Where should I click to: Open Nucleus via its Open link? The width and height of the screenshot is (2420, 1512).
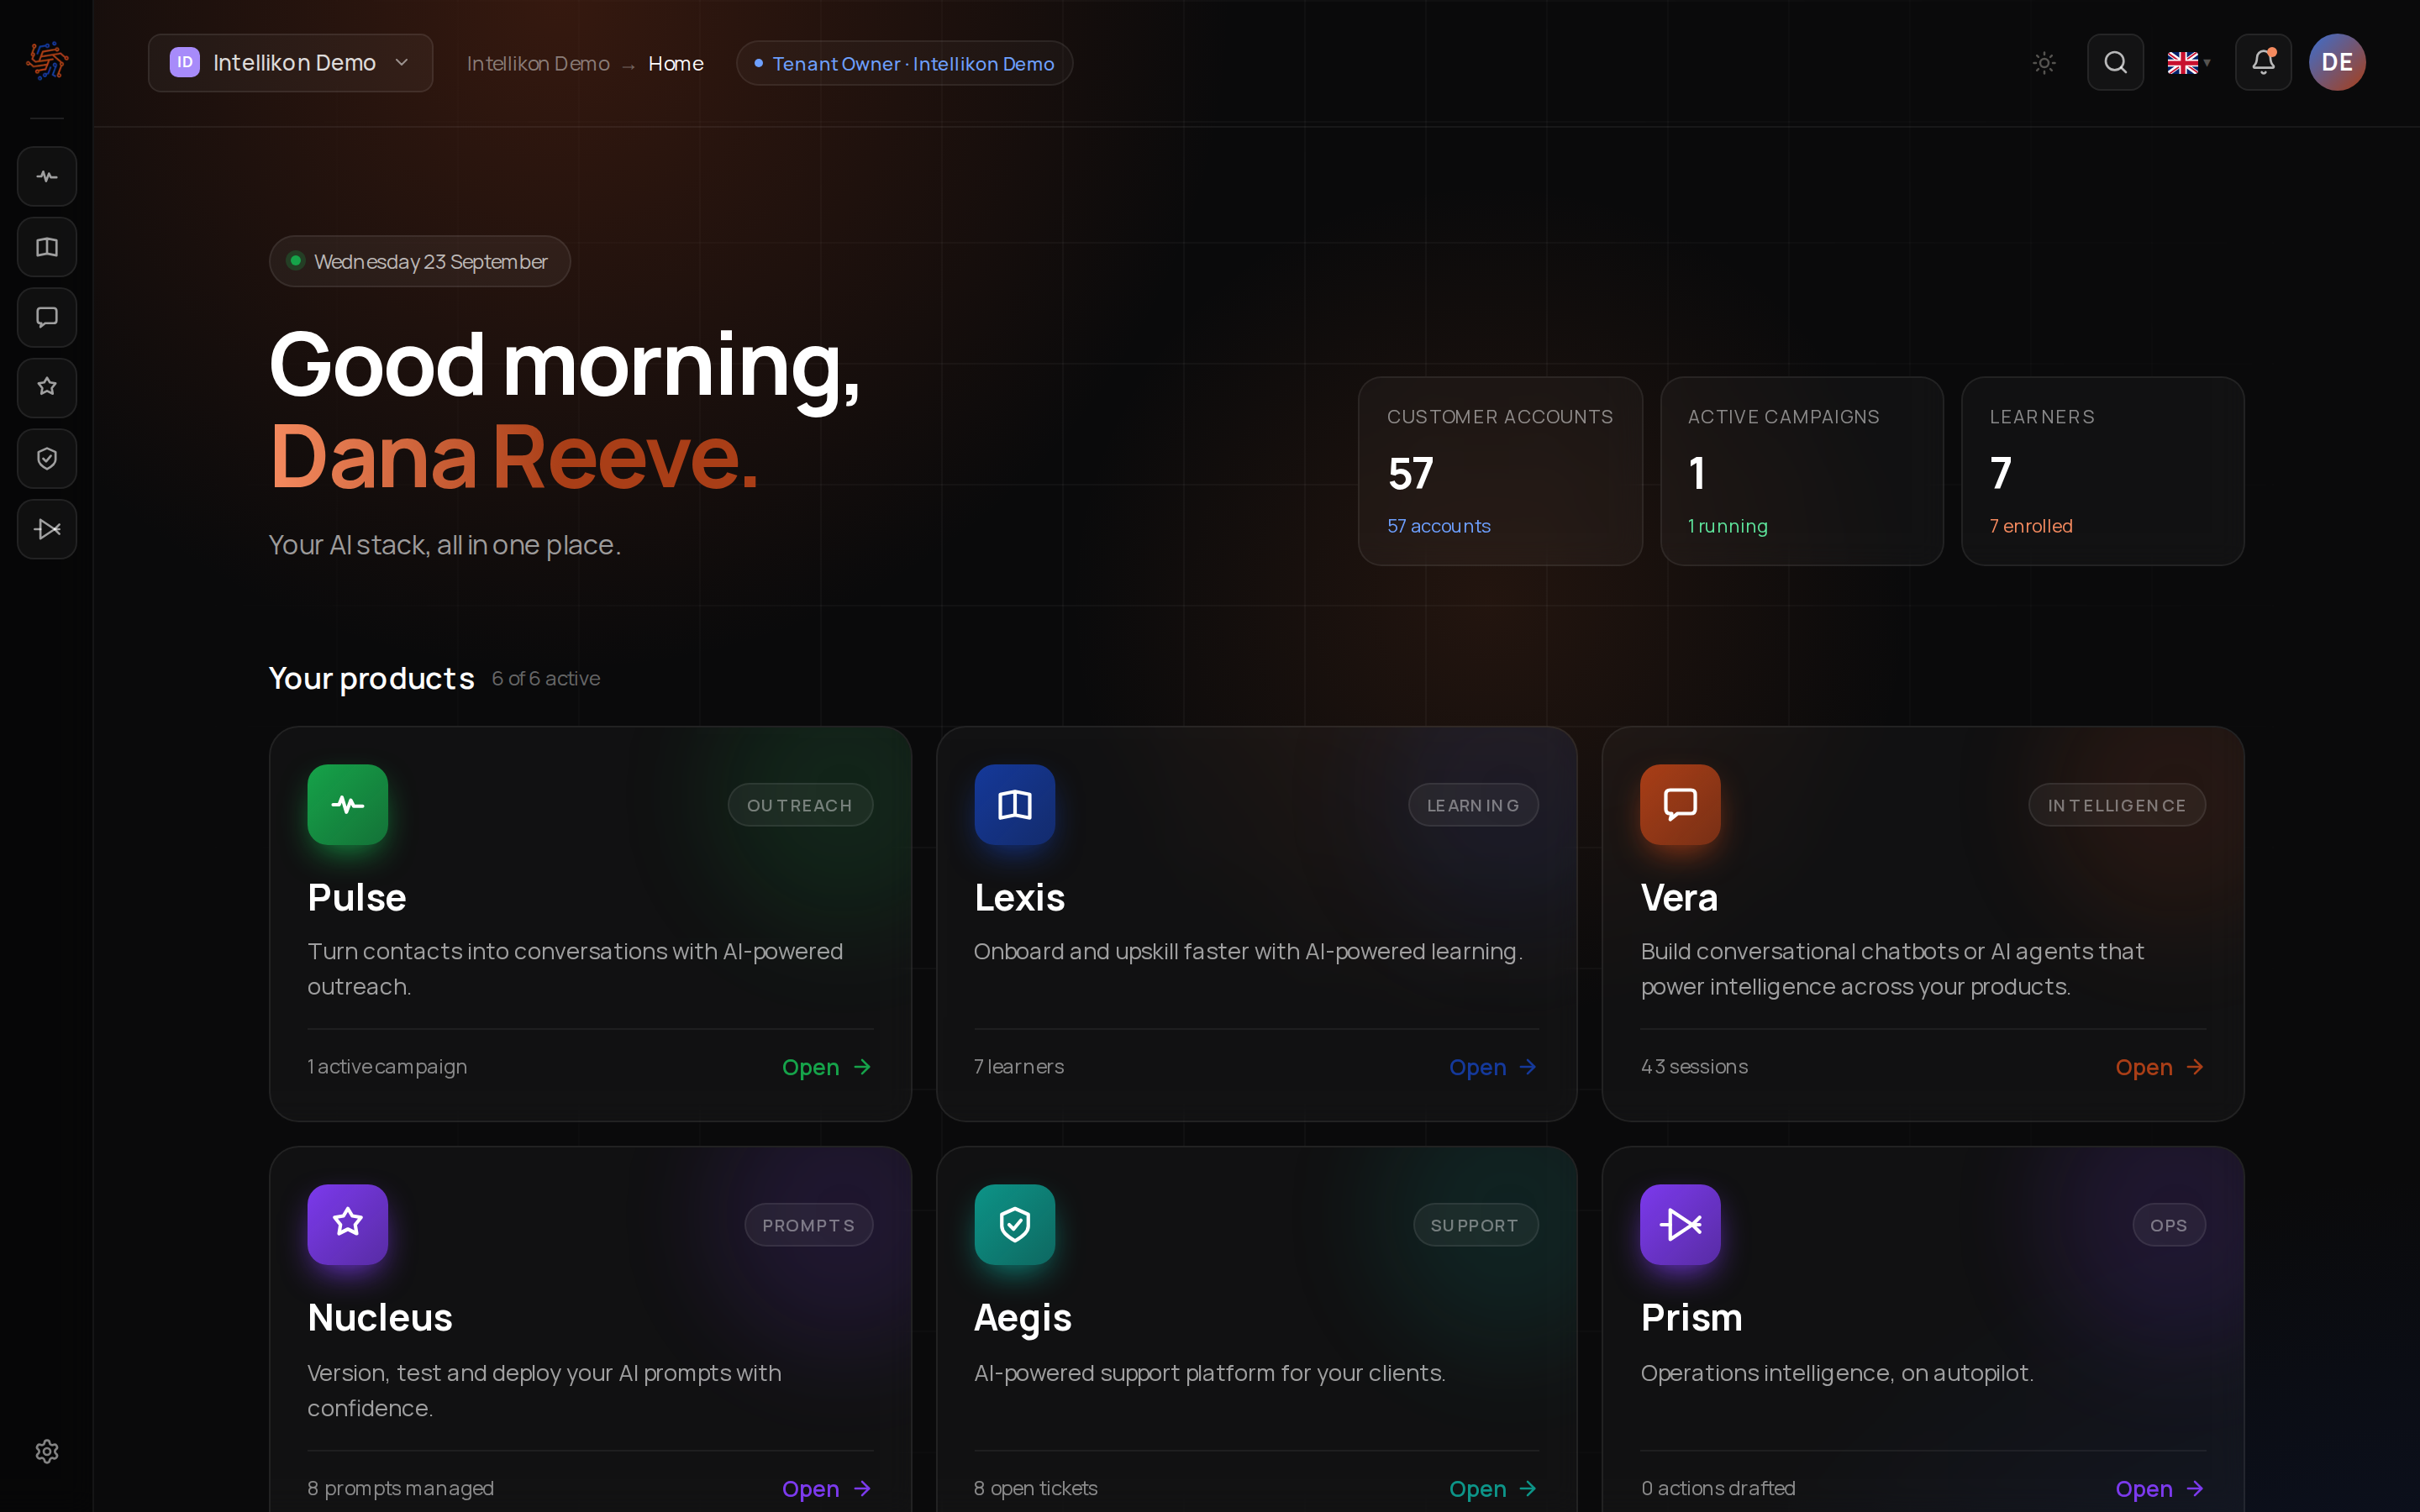click(827, 1489)
